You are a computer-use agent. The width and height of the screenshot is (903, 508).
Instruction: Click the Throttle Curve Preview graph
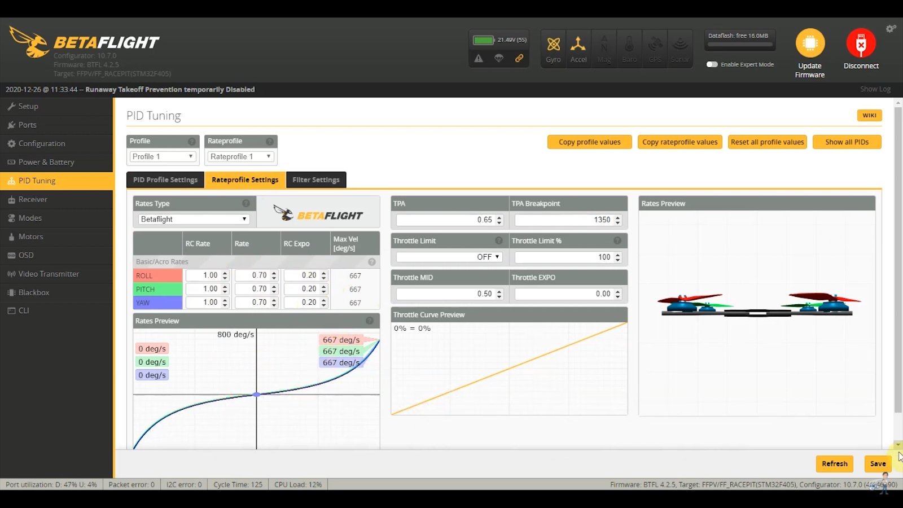click(x=509, y=368)
